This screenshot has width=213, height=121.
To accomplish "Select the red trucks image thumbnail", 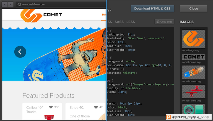I will pos(194,91).
